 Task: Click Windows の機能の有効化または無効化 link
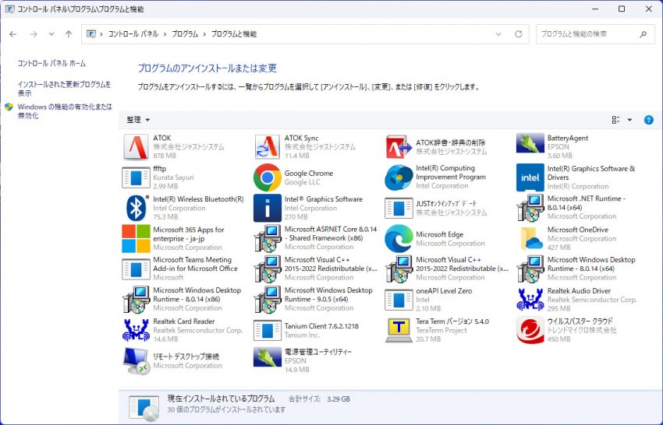point(64,111)
